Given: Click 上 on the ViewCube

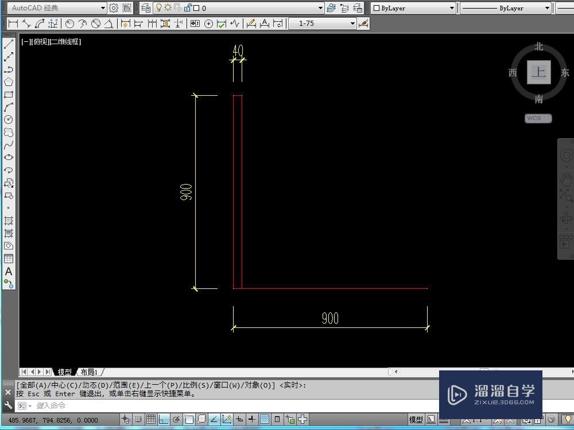Looking at the screenshot, I should point(538,71).
